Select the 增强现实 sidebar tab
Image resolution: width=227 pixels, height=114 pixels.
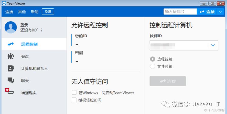34,93
